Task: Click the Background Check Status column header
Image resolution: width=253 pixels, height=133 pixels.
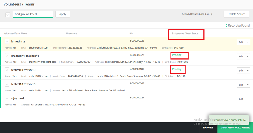Action: 185,34
